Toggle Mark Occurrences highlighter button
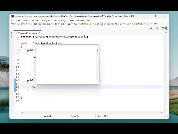 [x=102, y=24]
